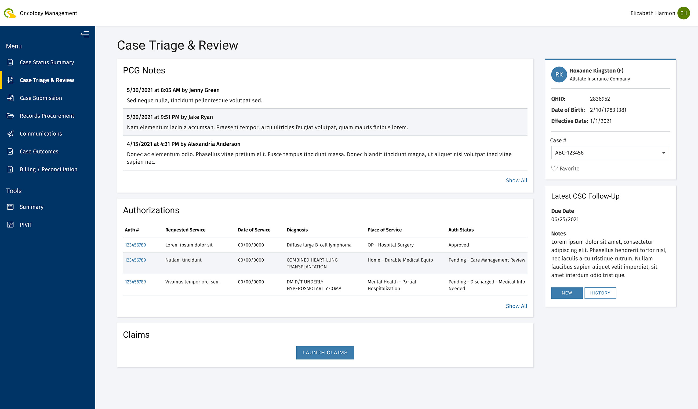Click the RK patient avatar

559,75
